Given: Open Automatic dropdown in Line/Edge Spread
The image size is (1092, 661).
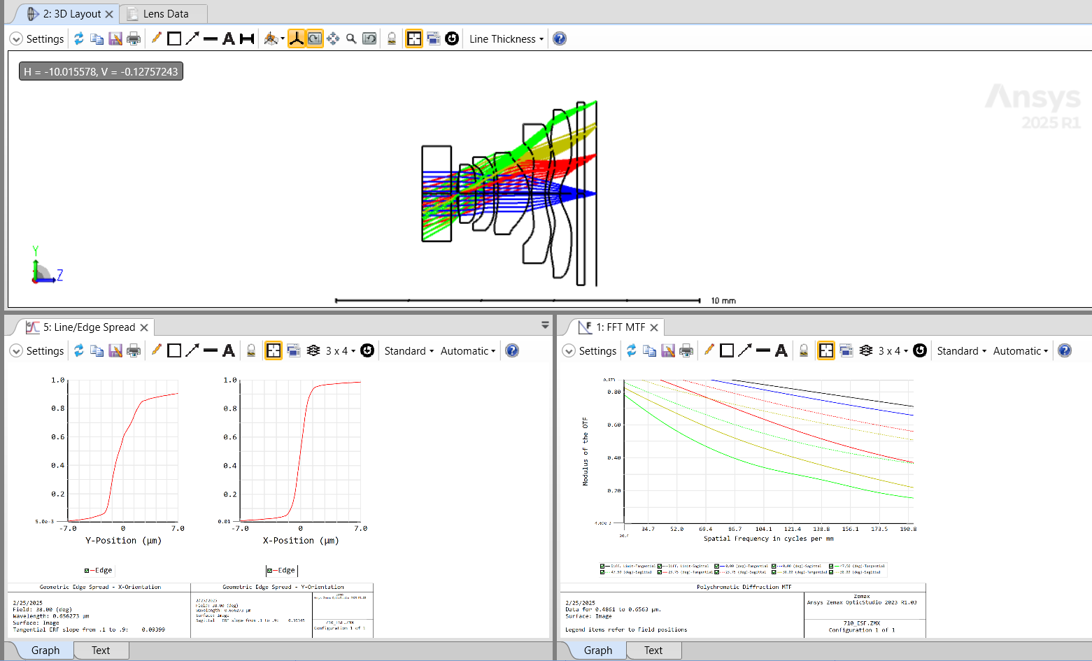Looking at the screenshot, I should pos(468,351).
